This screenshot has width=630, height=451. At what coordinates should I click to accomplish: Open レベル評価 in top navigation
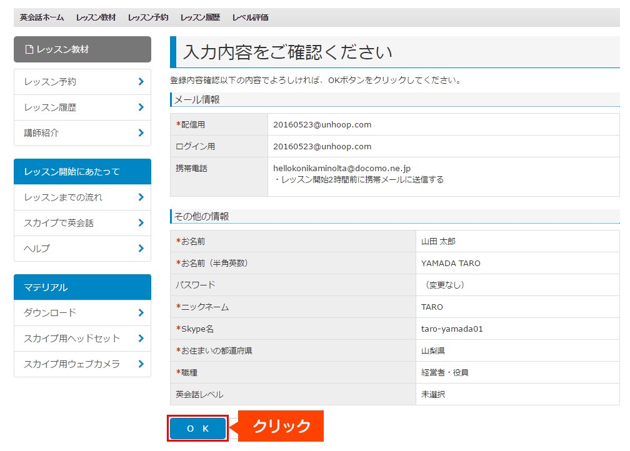(x=250, y=17)
